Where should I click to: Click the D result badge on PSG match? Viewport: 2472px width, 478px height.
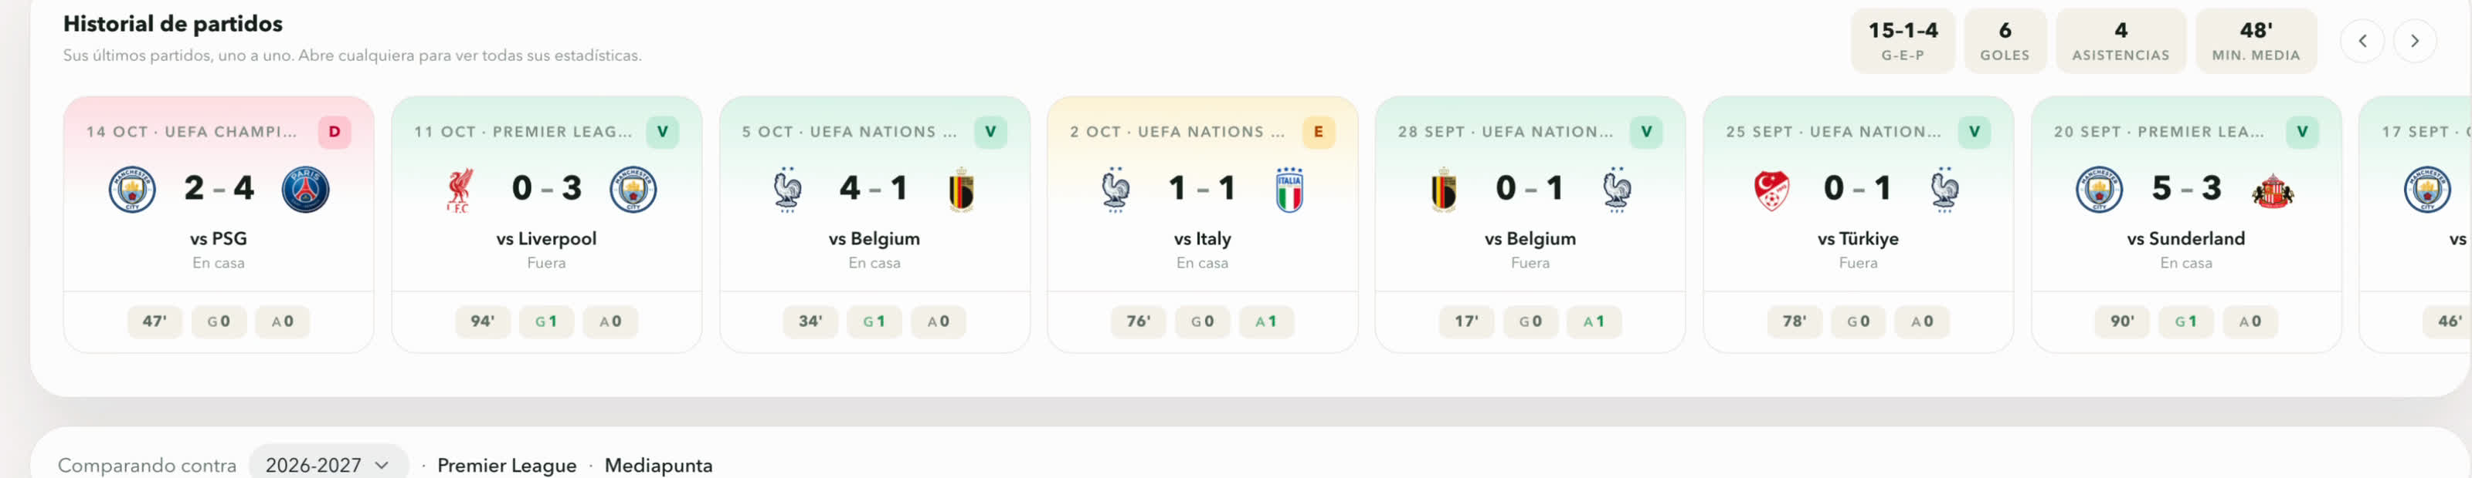[x=334, y=131]
